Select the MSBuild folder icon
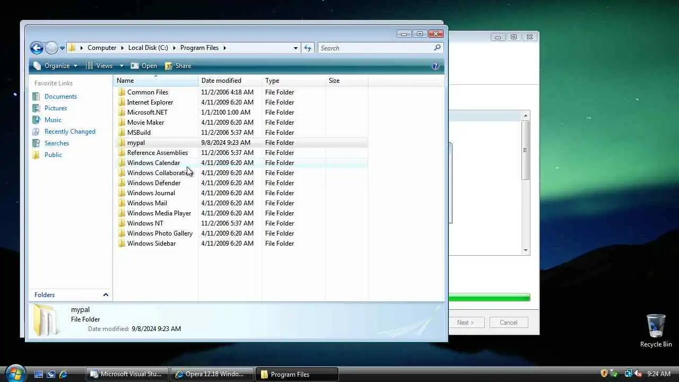The width and height of the screenshot is (679, 382). 121,133
